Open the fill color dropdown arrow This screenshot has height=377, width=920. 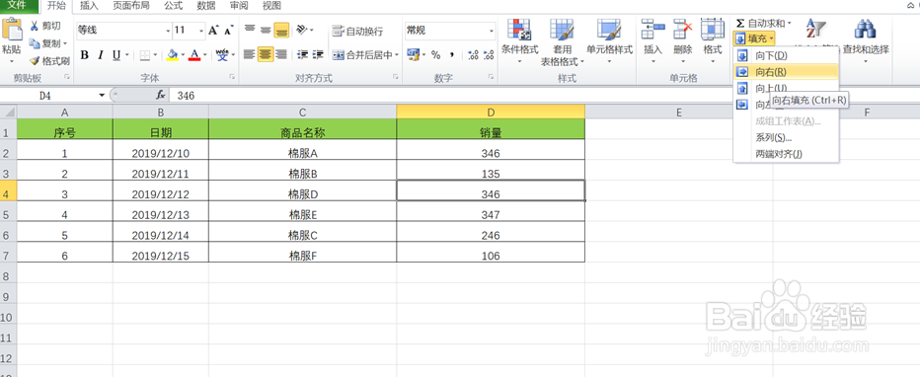(183, 55)
